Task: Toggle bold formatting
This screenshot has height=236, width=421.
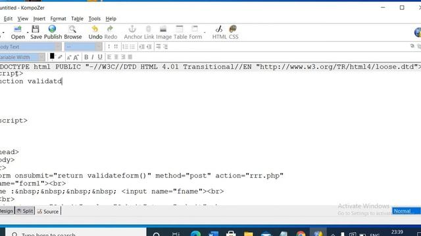Action: [x=86, y=57]
